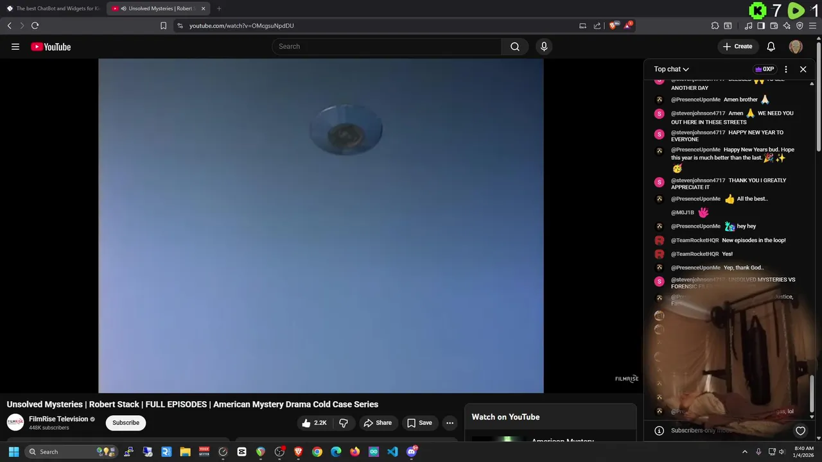Like the video with thumbs up

pos(315,423)
